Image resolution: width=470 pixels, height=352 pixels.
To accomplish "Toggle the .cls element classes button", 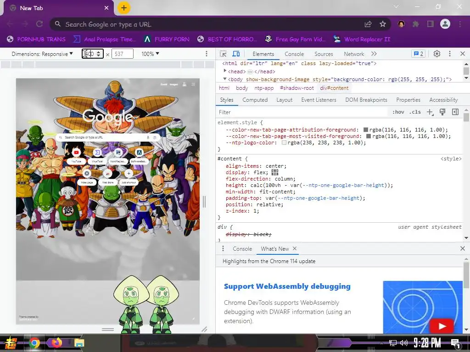I will pyautogui.click(x=415, y=112).
